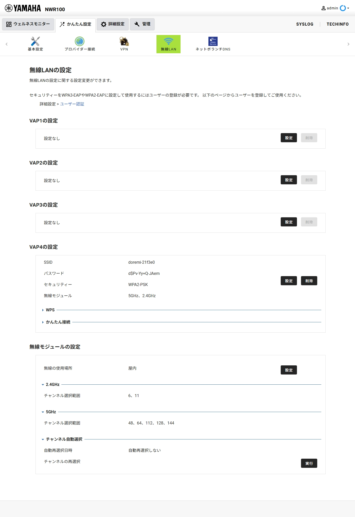
Task: Click 屋内 usage location value
Action: point(132,368)
